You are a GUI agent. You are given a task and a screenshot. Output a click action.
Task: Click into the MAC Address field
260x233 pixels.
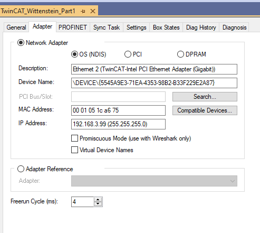click(118, 110)
